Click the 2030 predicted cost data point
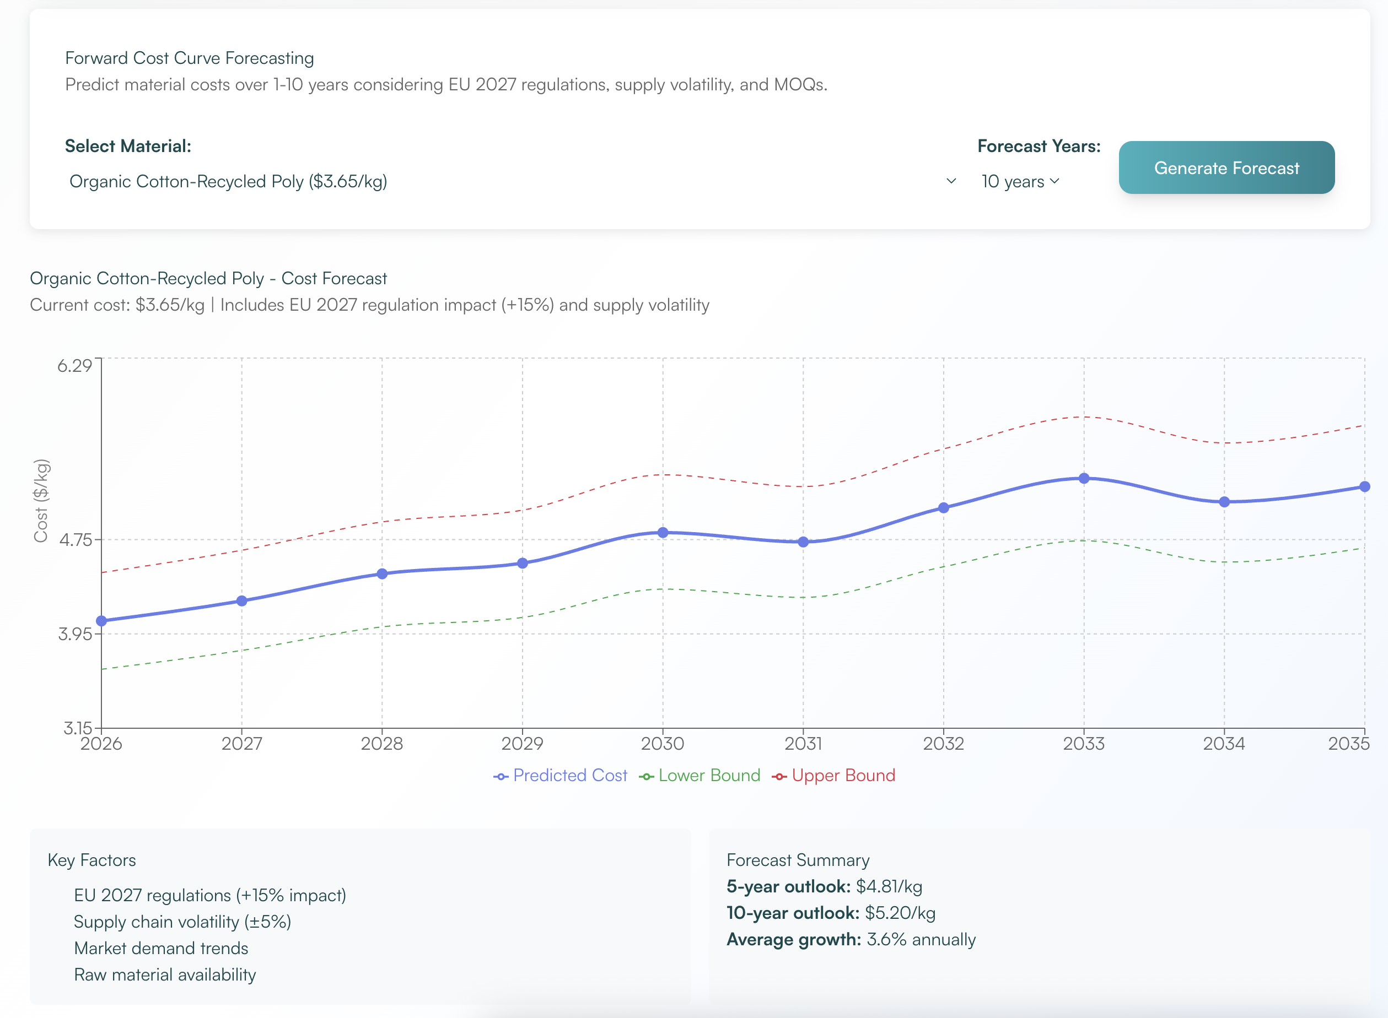The height and width of the screenshot is (1018, 1388). click(x=663, y=533)
